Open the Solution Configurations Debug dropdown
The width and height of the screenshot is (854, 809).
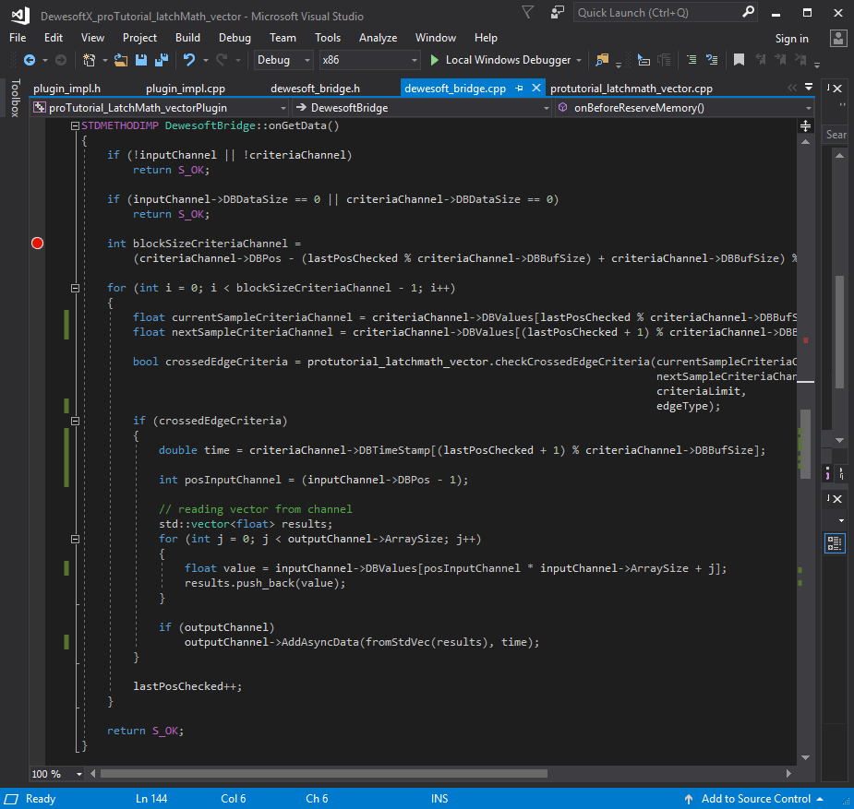pos(283,60)
